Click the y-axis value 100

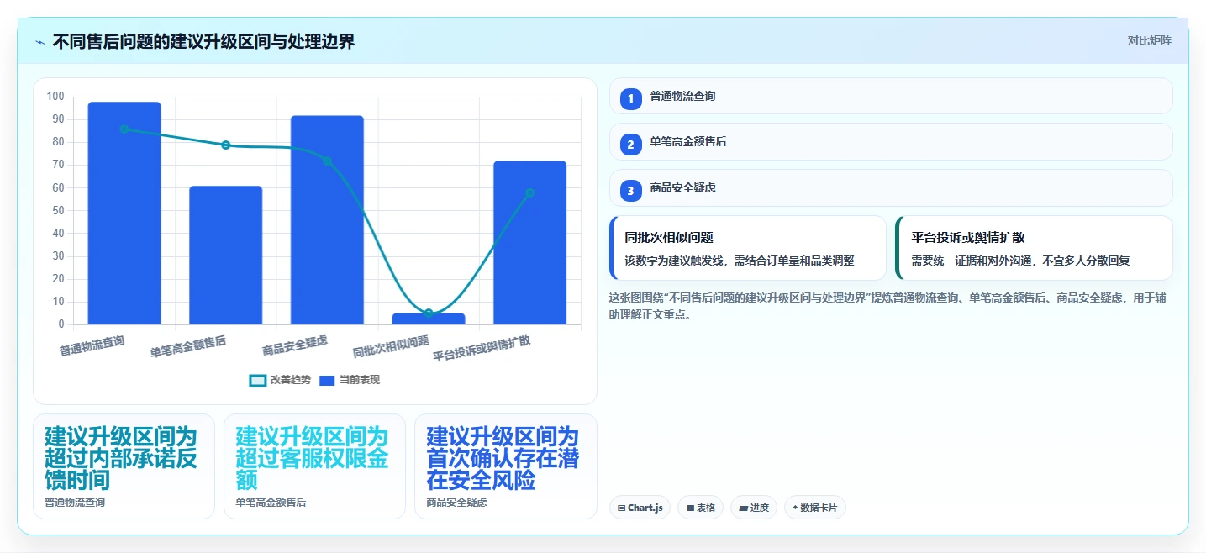click(x=55, y=97)
